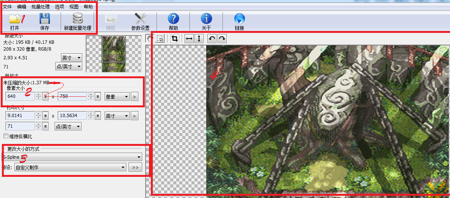
Task: Open 编辑 menu
Action: [22, 6]
